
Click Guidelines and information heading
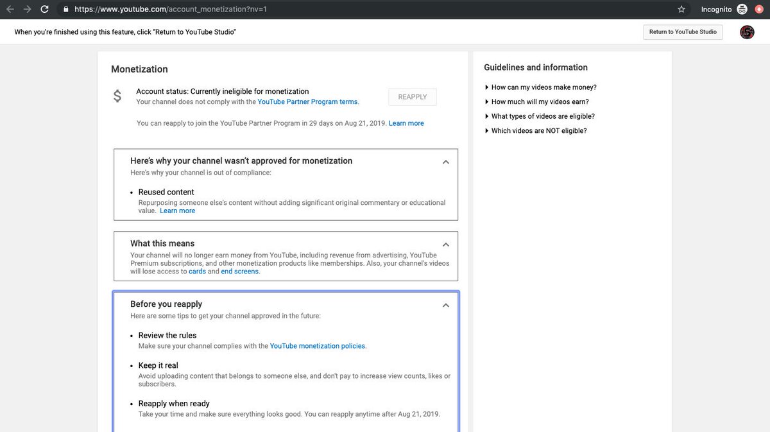(536, 67)
